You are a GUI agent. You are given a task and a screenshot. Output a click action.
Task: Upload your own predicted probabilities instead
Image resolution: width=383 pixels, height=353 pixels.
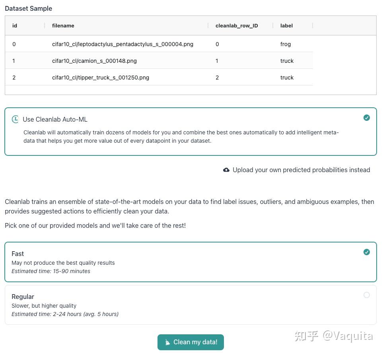coord(301,170)
